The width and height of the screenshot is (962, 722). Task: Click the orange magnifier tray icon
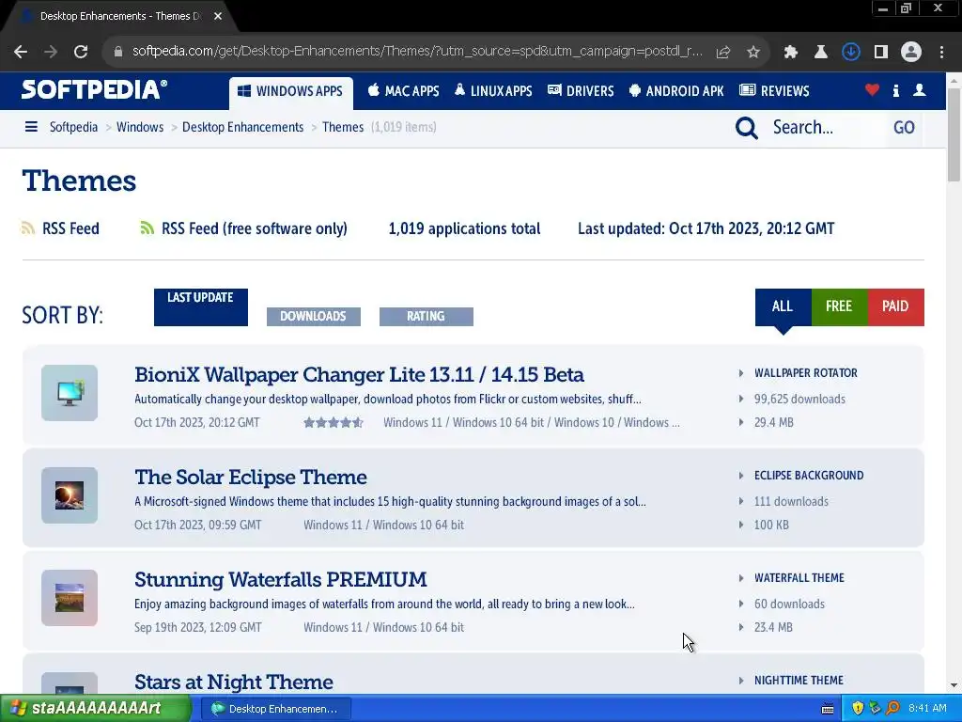pyautogui.click(x=892, y=709)
